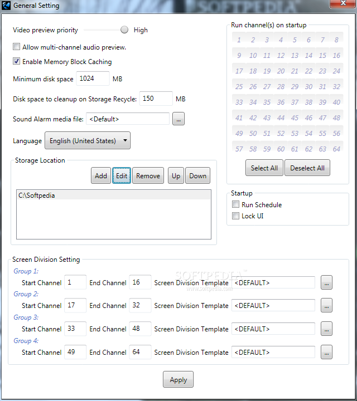Click Add storage location button
This screenshot has height=401, width=357.
pos(101,175)
